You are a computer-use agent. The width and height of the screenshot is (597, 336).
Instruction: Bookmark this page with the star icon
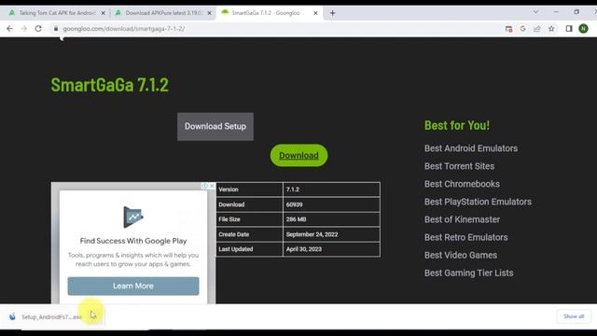551,29
